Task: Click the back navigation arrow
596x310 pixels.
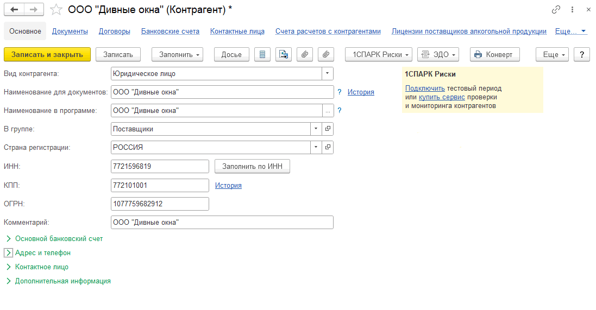Action: (14, 10)
